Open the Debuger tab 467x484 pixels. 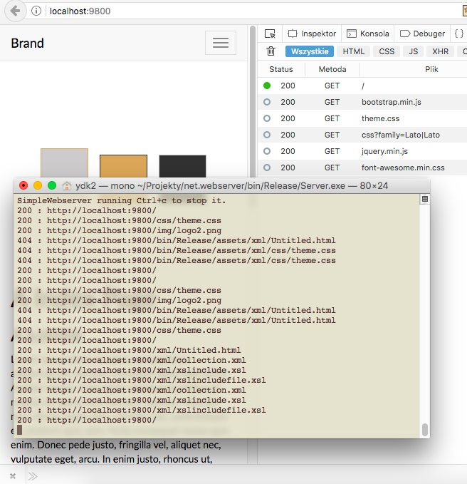(x=423, y=34)
